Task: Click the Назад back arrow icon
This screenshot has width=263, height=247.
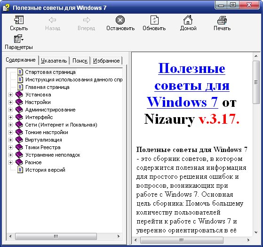Action: (53, 20)
